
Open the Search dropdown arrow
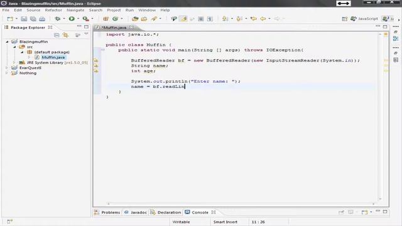(x=160, y=19)
